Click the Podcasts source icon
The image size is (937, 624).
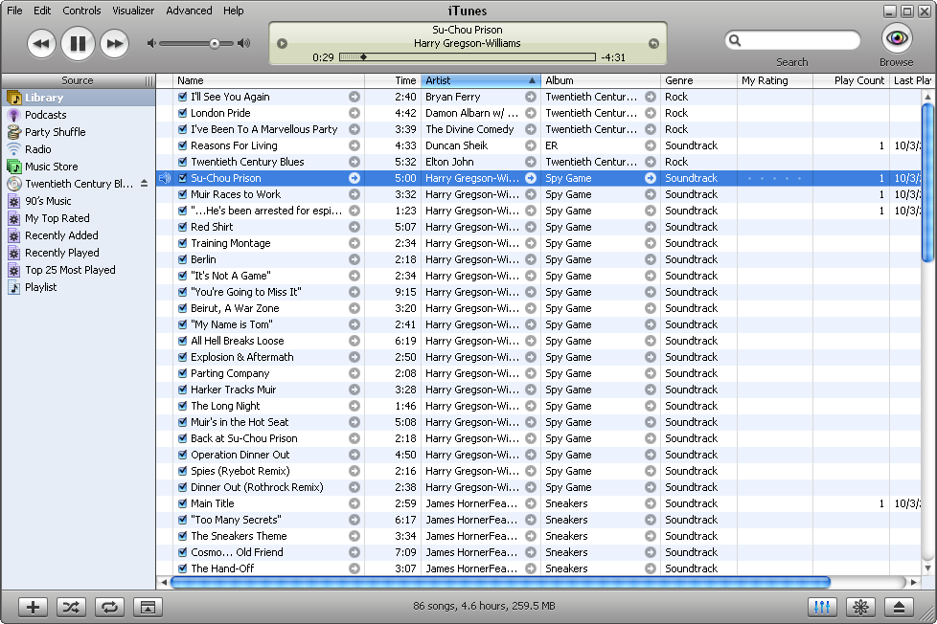pos(13,115)
